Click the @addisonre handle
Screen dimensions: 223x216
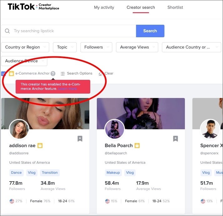click(x=19, y=153)
